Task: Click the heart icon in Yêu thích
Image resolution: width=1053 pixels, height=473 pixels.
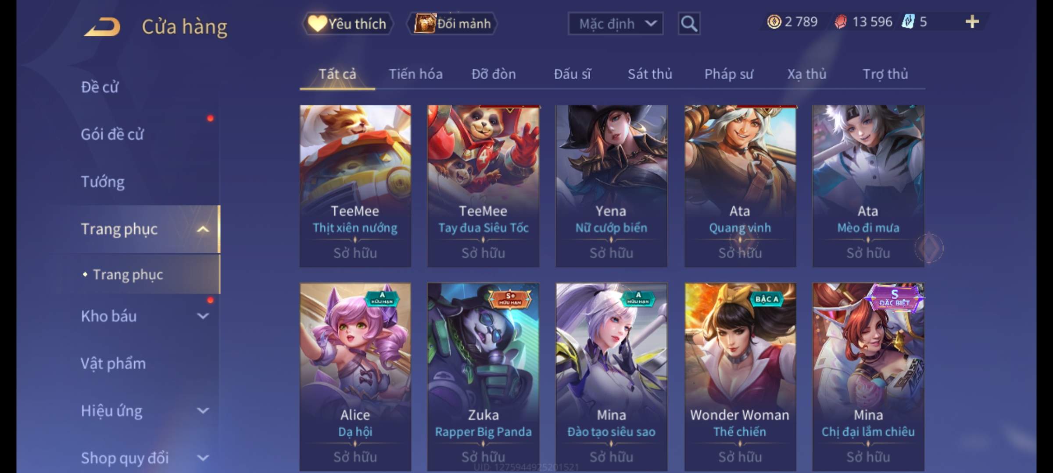Action: 317,24
